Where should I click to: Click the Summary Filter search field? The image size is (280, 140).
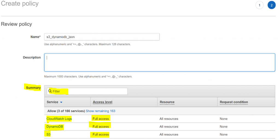(87, 91)
